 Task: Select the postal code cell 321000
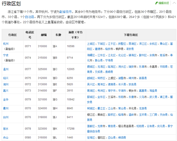[x=42, y=99]
